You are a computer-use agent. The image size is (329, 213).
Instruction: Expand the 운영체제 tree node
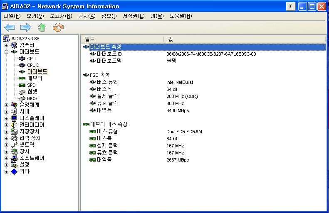click(7, 105)
